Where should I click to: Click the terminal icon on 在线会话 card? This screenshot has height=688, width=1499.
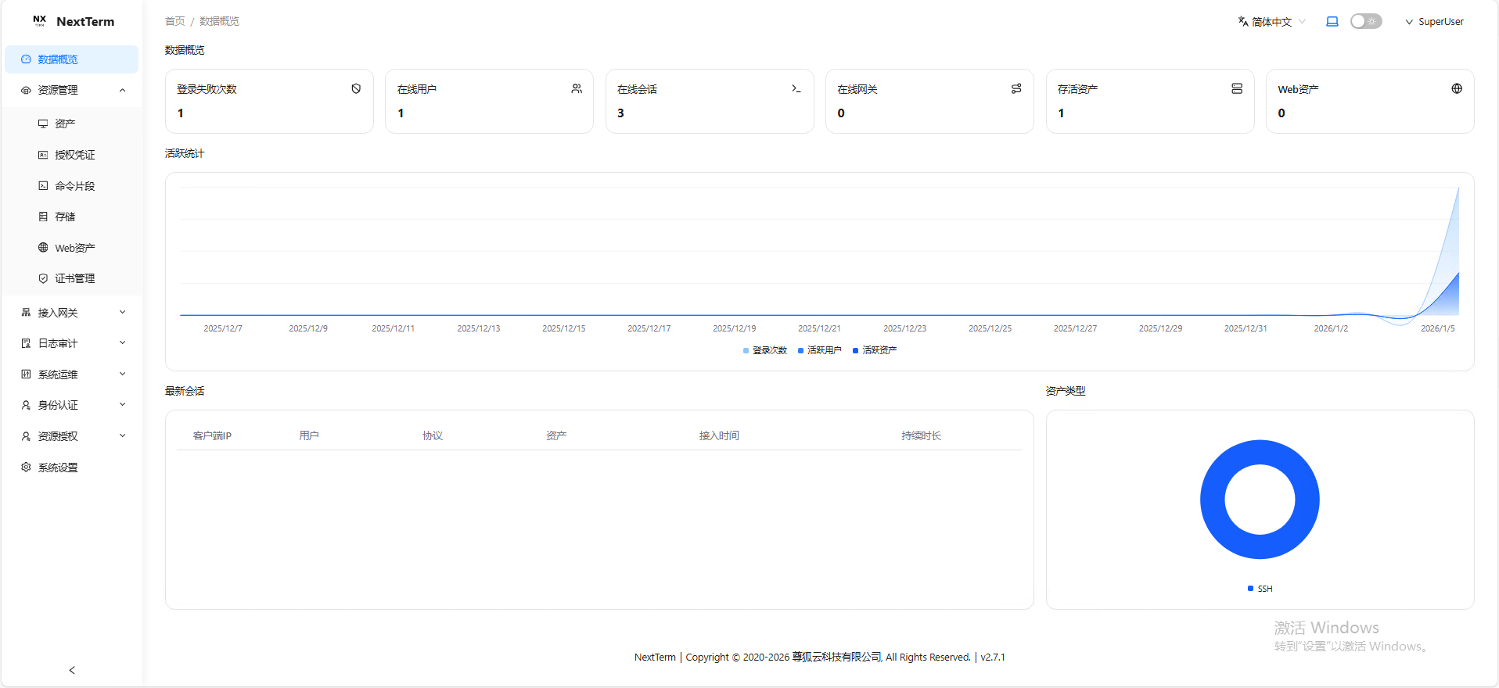pyautogui.click(x=796, y=89)
